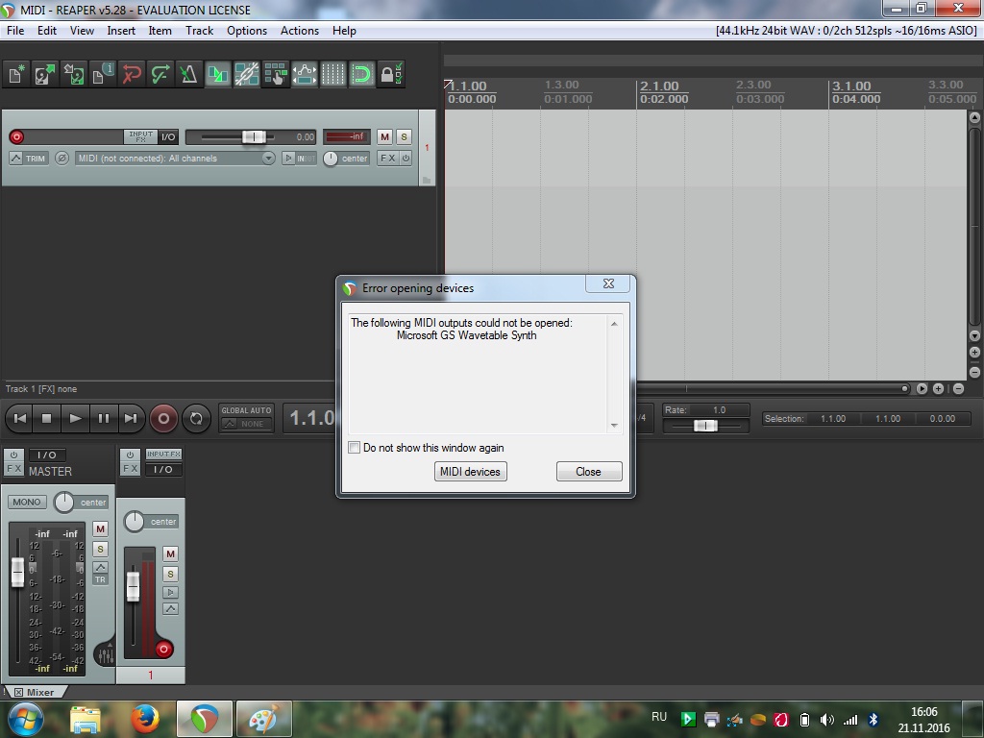Open the File menu
Viewport: 984px width, 738px height.
(15, 31)
